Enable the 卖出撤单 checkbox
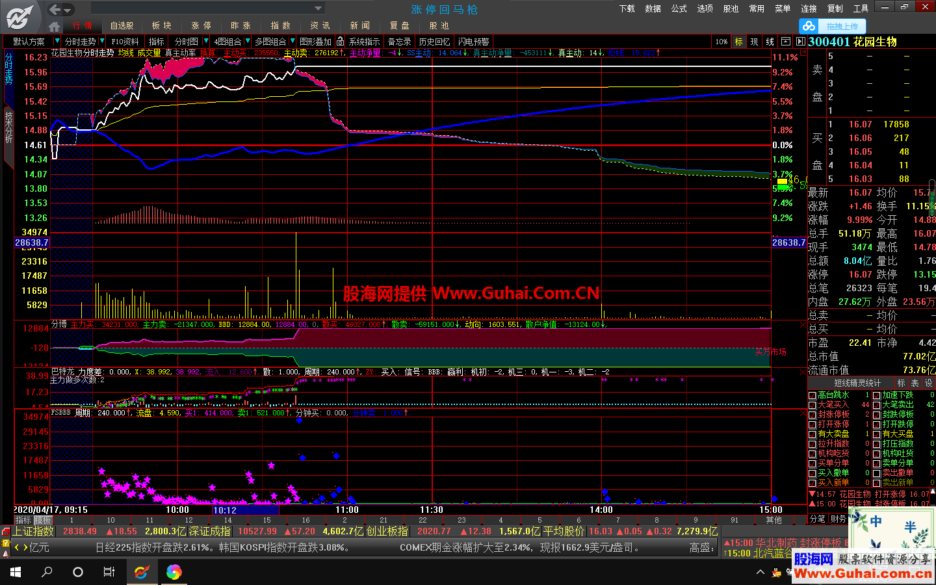This screenshot has height=585, width=936. click(877, 473)
